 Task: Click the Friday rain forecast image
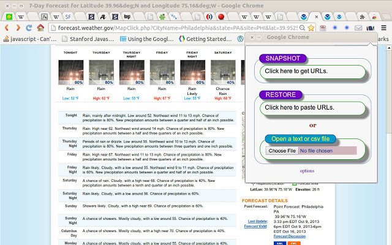[x=162, y=73]
